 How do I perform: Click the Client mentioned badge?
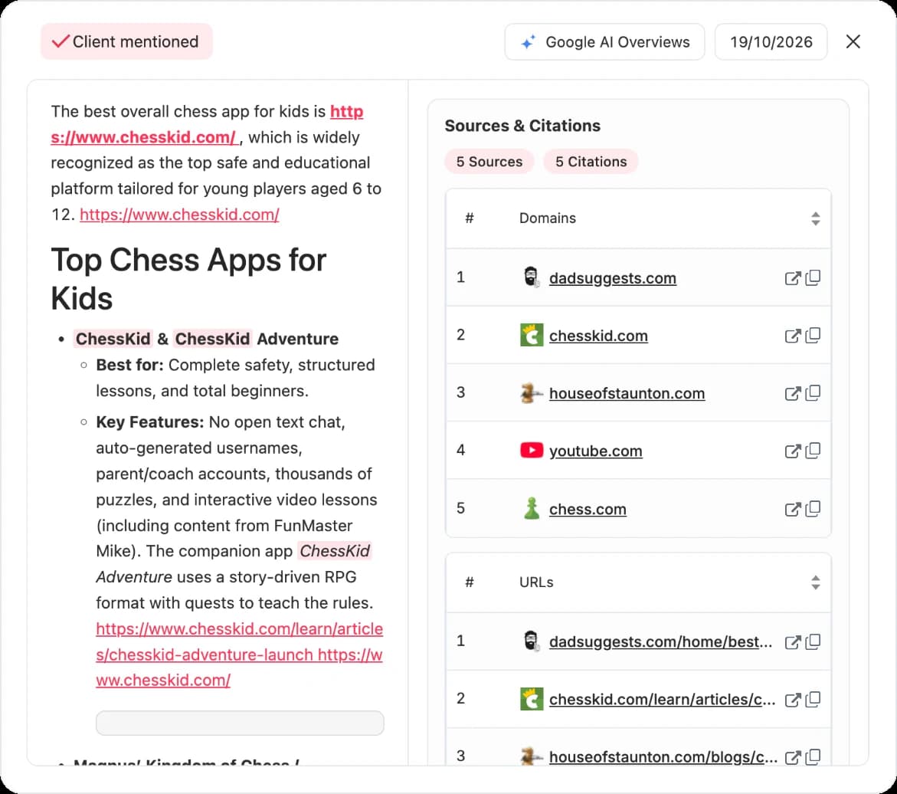pos(126,42)
